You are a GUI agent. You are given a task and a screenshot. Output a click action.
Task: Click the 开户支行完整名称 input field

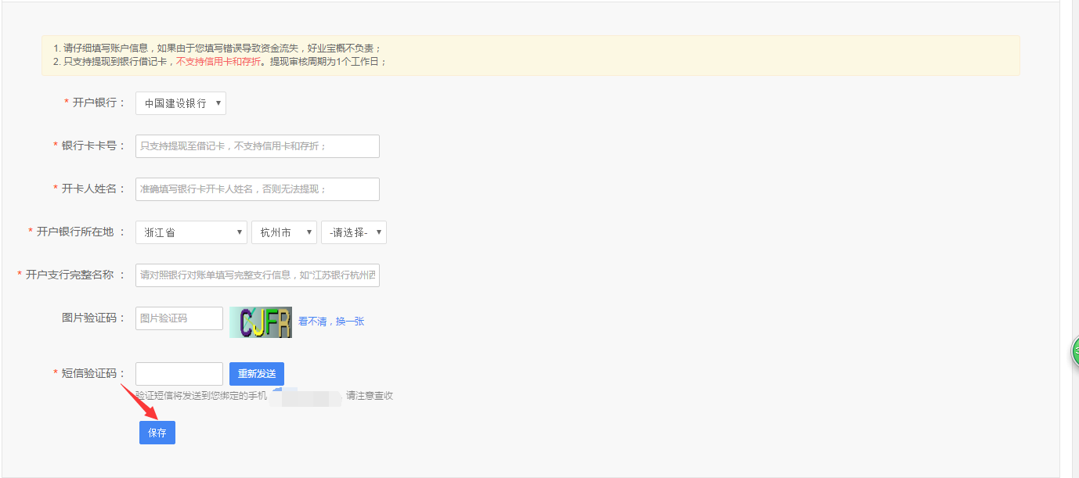[258, 275]
